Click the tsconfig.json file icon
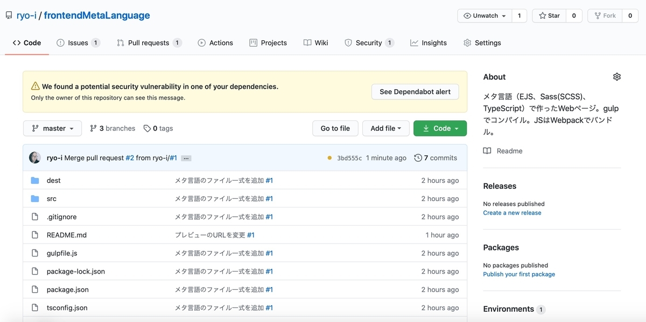Viewport: 646px width, 322px height. coord(35,308)
